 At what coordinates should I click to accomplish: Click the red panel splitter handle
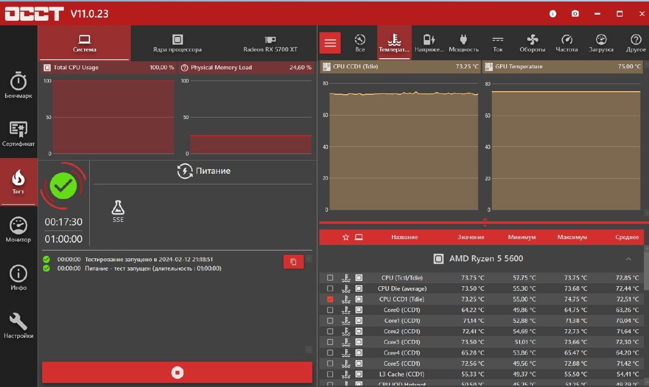(485, 222)
